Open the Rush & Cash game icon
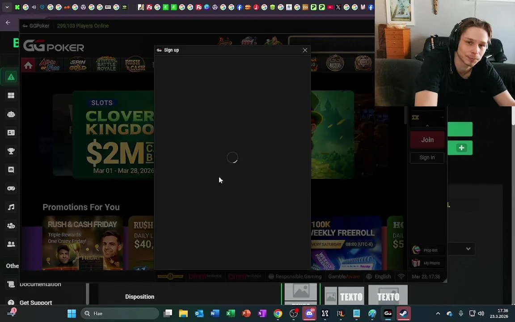515x322 pixels. 135,64
